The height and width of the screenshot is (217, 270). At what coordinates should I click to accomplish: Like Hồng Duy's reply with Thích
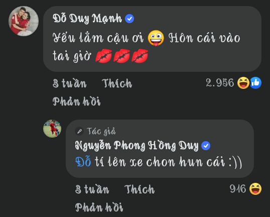click(140, 189)
